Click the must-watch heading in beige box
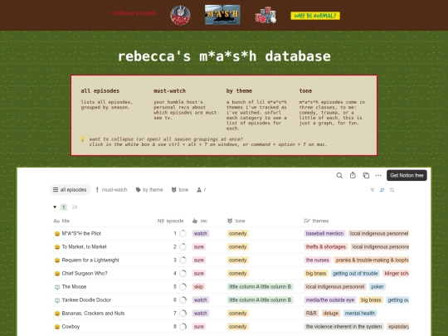448x336 pixels. point(169,91)
